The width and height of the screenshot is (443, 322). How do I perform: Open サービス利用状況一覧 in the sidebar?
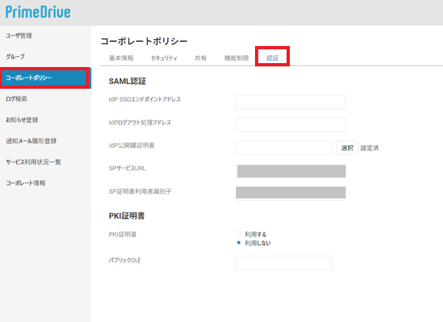[33, 162]
